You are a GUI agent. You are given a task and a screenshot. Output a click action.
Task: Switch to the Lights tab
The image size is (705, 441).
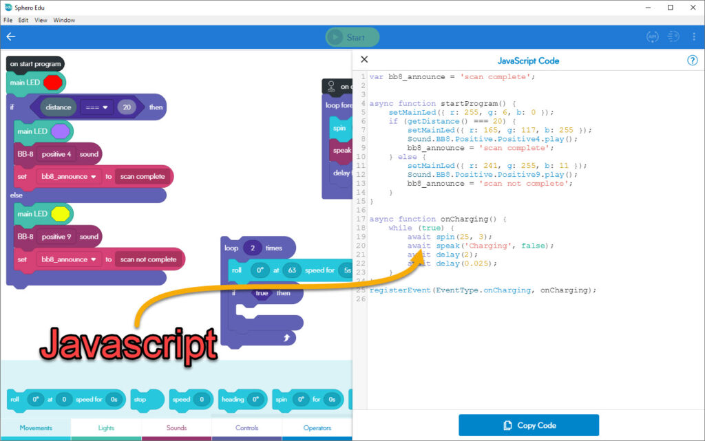(106, 428)
